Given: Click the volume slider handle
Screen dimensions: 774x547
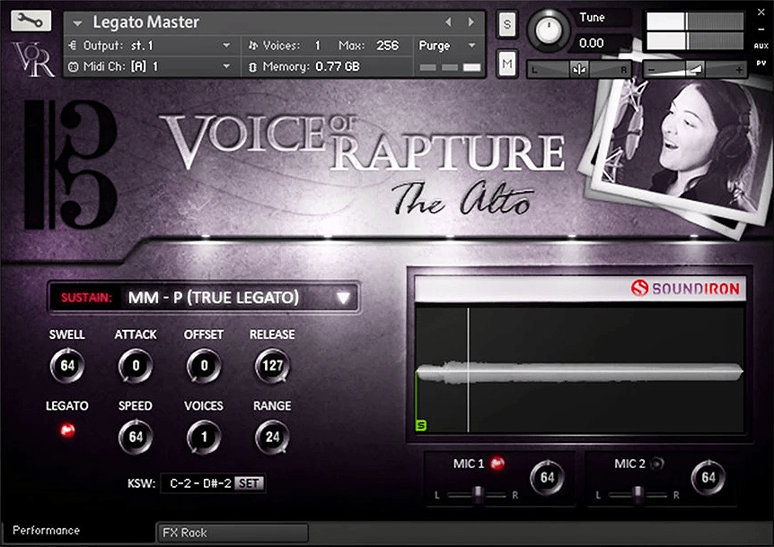Looking at the screenshot, I should [696, 70].
